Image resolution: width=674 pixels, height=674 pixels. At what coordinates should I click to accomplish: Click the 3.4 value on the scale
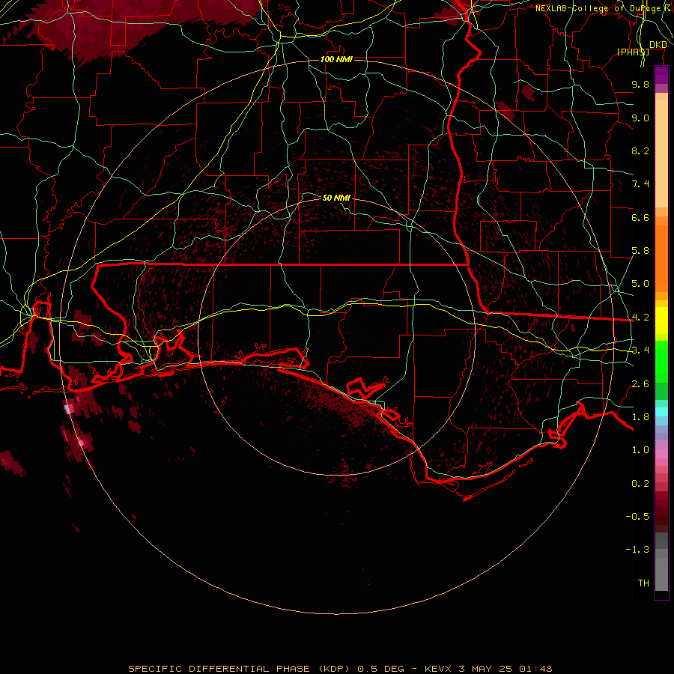640,350
